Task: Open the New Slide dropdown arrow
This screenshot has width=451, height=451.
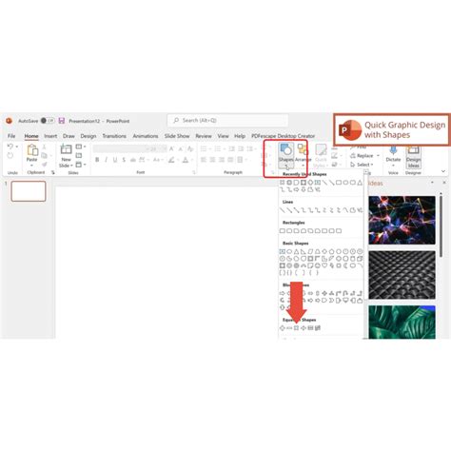Action: (x=71, y=166)
